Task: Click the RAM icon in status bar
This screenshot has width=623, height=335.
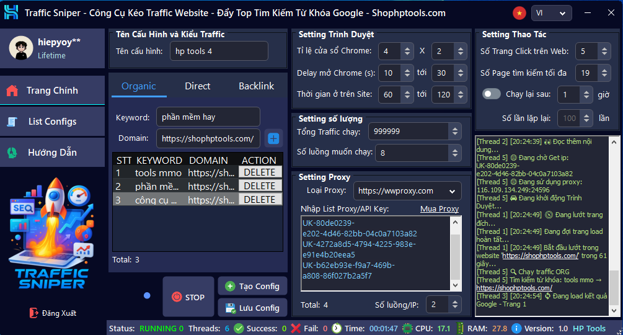Action: pos(460,328)
